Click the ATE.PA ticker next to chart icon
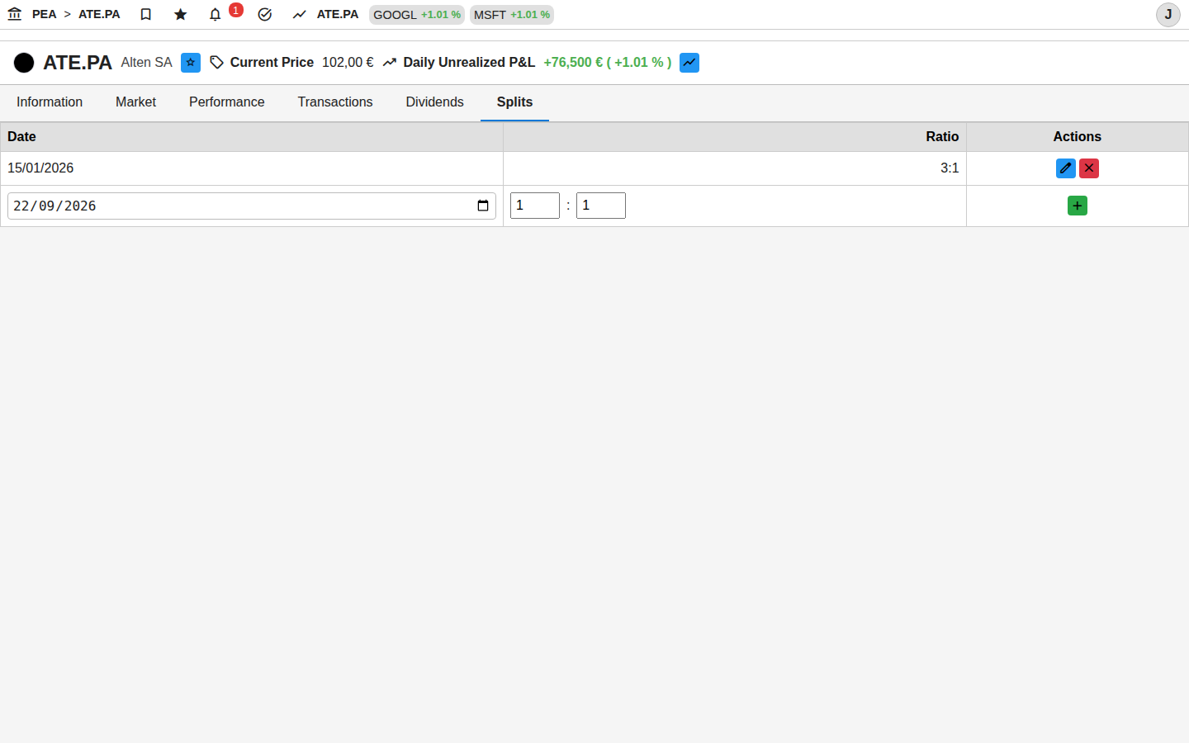 pyautogui.click(x=338, y=14)
